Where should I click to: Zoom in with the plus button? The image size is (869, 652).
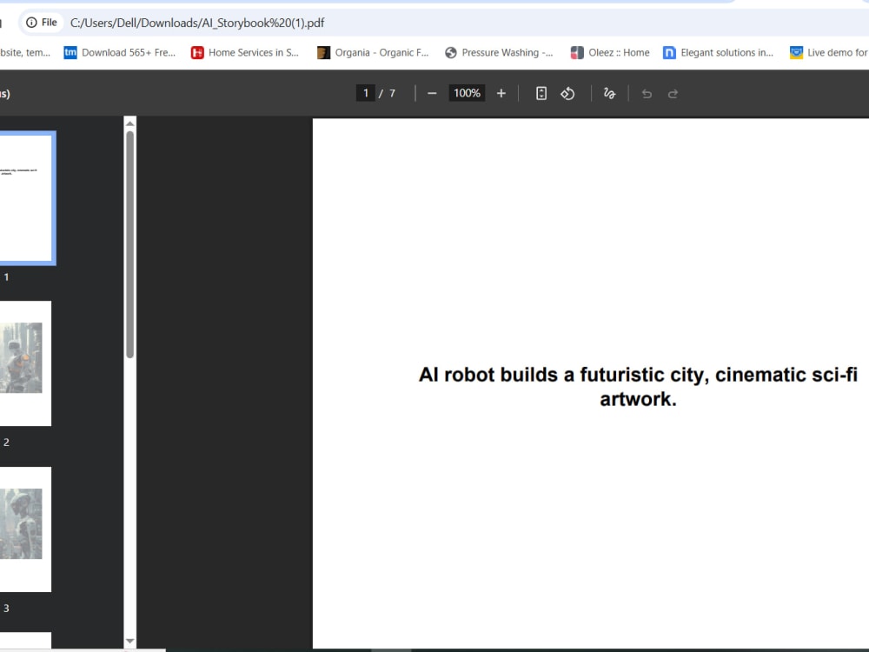(501, 94)
